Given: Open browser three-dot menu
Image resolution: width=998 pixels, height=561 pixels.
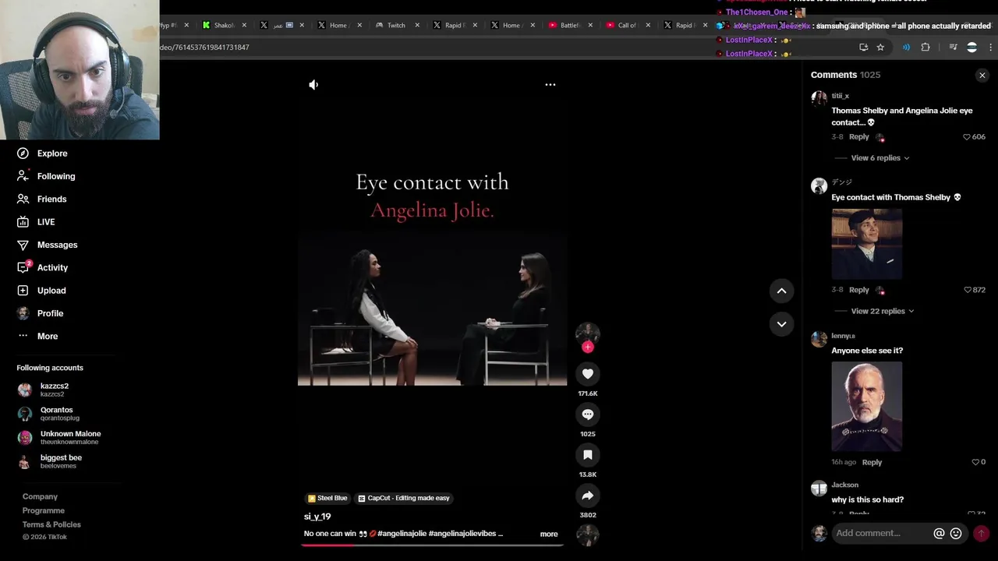Looking at the screenshot, I should [x=990, y=48].
